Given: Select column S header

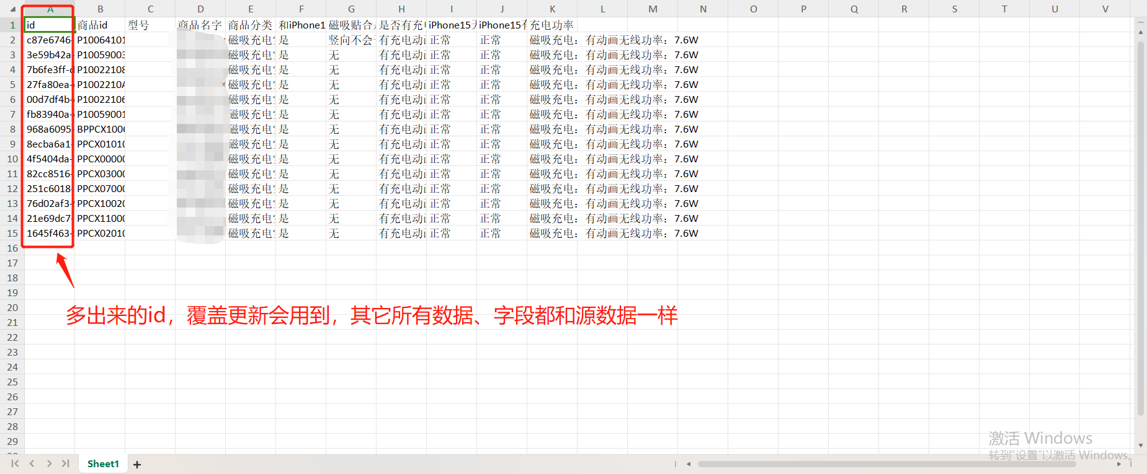Looking at the screenshot, I should pos(954,9).
